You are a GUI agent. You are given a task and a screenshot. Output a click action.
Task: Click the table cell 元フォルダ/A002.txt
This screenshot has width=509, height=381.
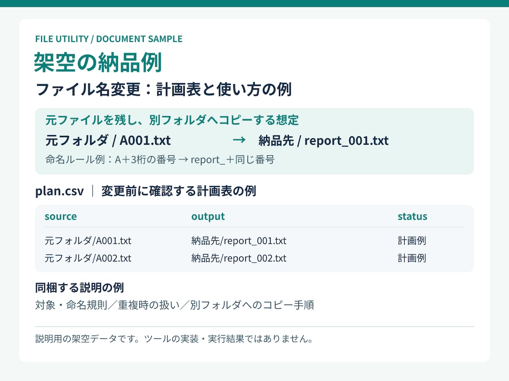pos(88,258)
